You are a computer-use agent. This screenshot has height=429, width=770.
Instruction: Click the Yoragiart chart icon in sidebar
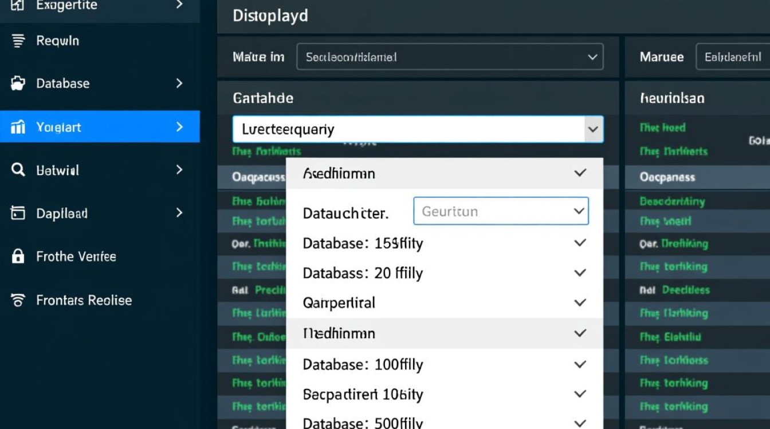(18, 127)
